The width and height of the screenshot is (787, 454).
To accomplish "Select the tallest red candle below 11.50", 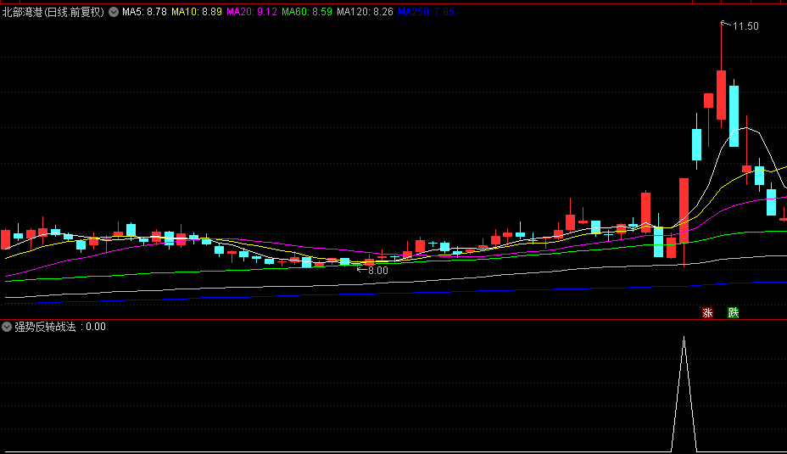I will coord(721,95).
